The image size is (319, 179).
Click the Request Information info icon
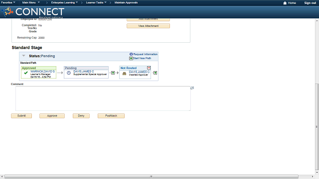point(131,54)
